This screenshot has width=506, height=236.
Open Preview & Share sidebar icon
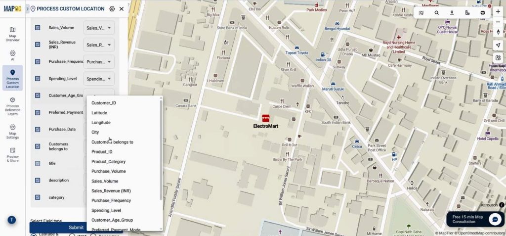tap(12, 155)
